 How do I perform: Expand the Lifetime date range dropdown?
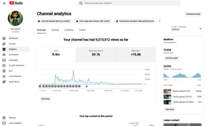coord(186,28)
